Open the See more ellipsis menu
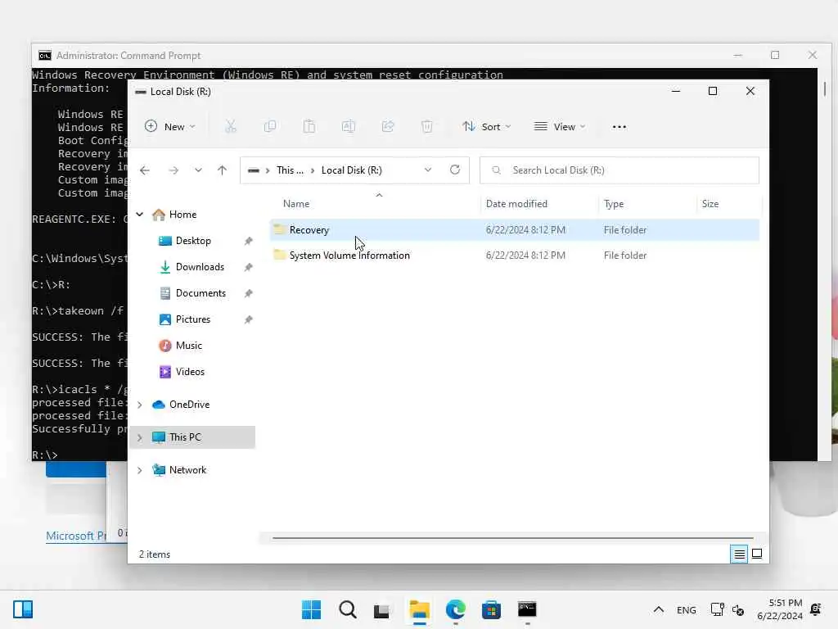The width and height of the screenshot is (838, 629). click(619, 127)
